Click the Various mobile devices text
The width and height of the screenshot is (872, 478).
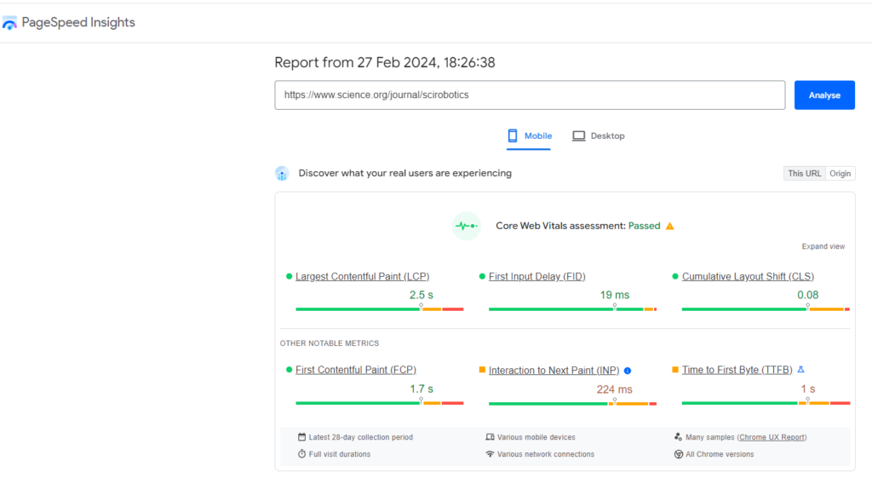tap(536, 437)
